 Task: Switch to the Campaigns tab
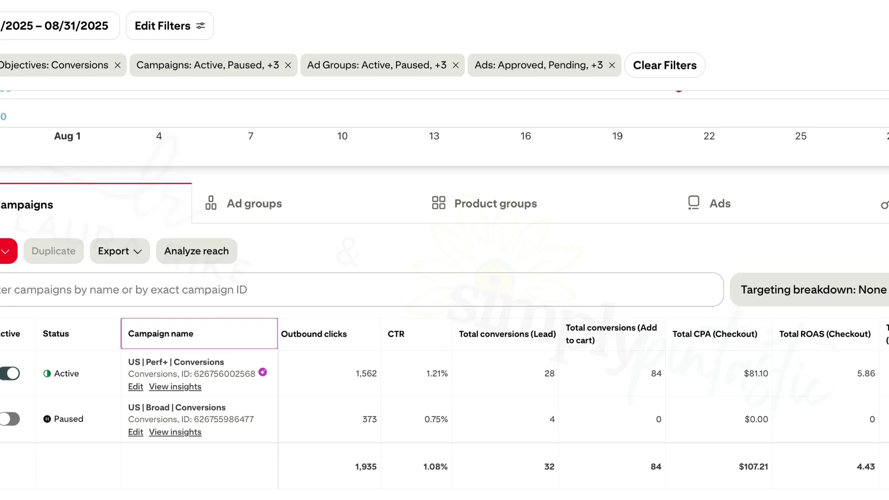27,205
